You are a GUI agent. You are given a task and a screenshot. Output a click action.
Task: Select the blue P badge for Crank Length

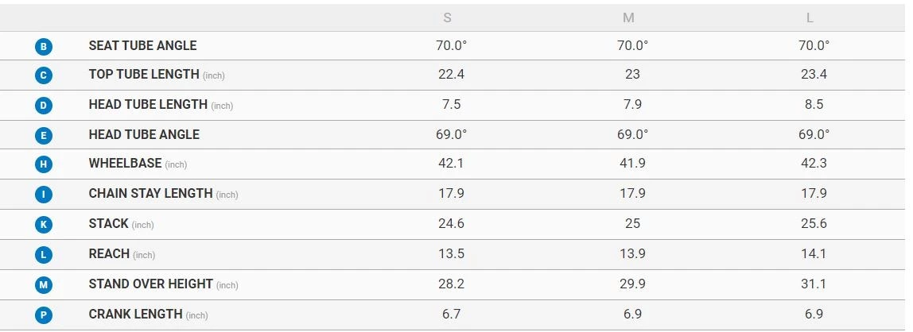(44, 315)
